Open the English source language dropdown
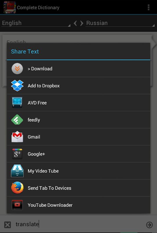The height and width of the screenshot is (233, 157). [x=36, y=23]
